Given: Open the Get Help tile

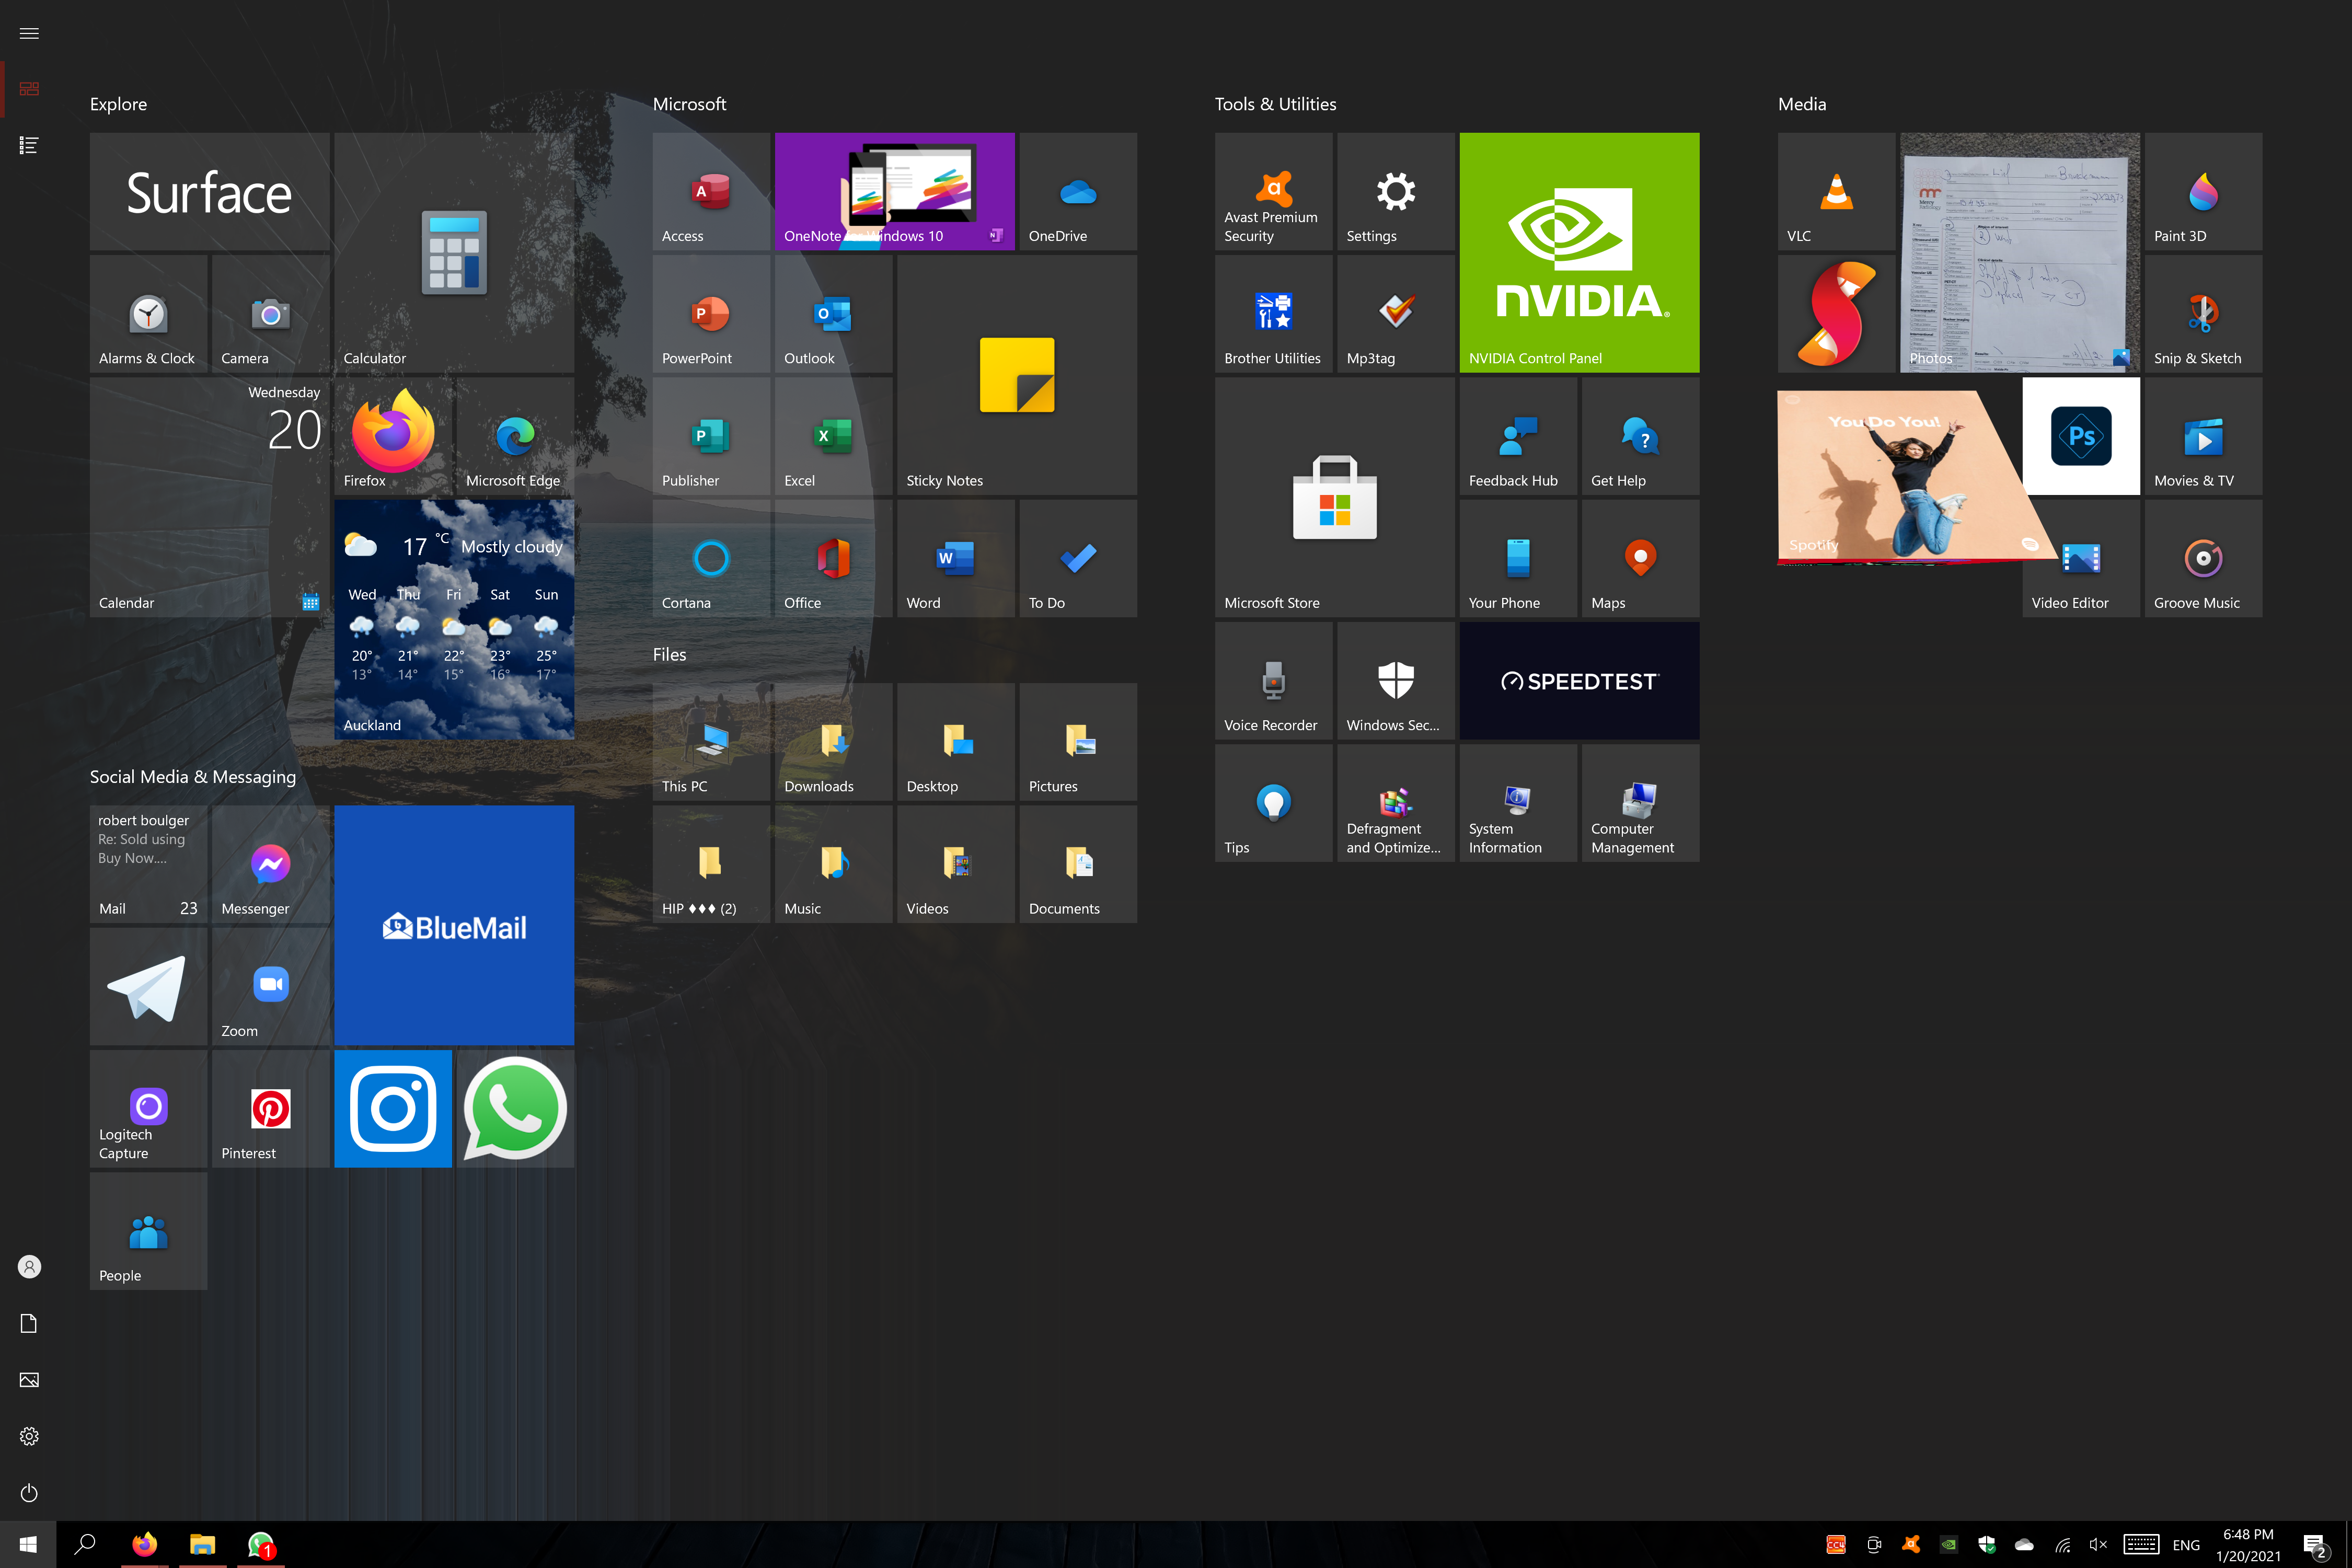Looking at the screenshot, I should (x=1640, y=435).
